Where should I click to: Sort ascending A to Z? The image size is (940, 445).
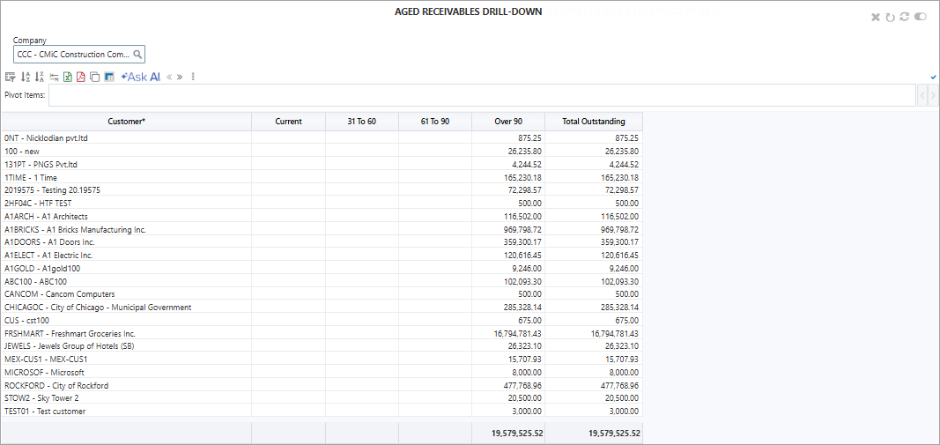26,77
